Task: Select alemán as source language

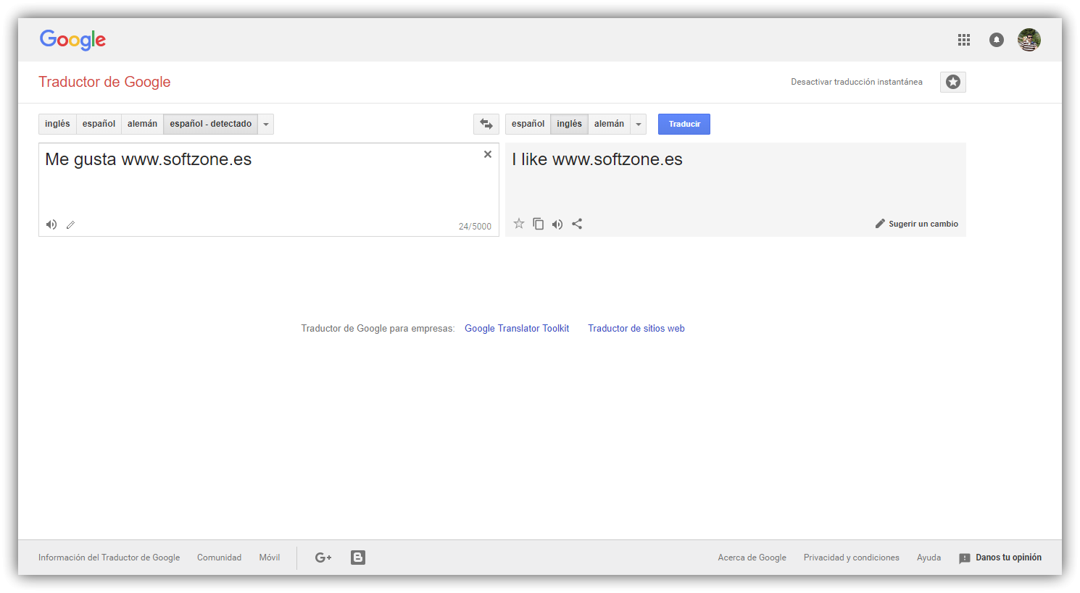Action: [x=142, y=124]
